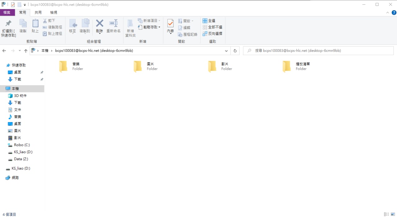Screen dimensions: 397x217
Task: Open the 內容 properties icon
Action: (170, 24)
